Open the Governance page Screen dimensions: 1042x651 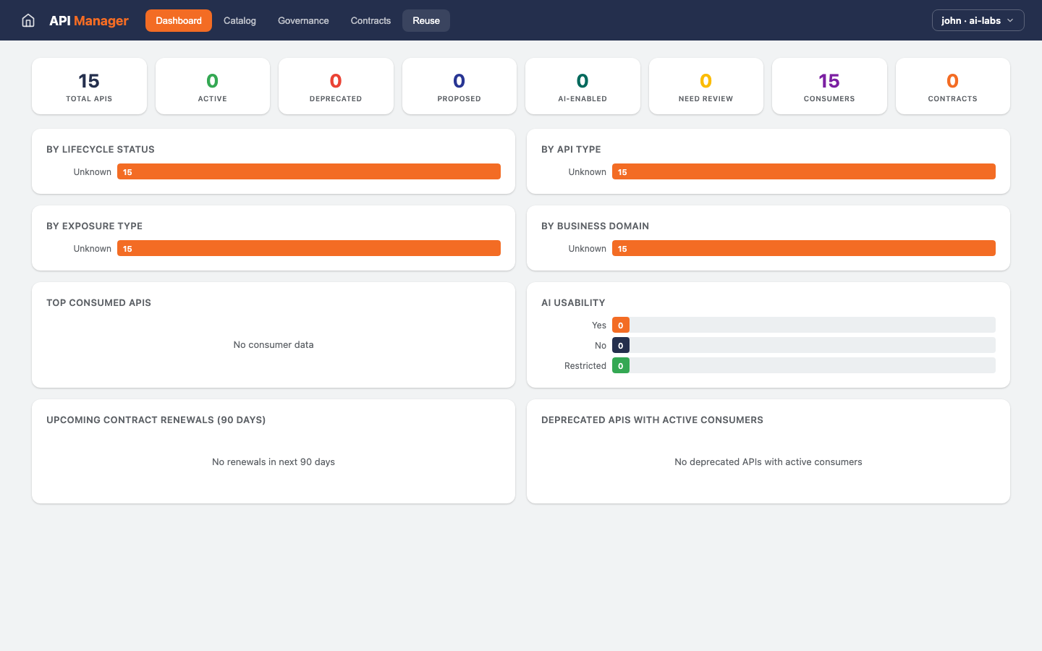(303, 21)
